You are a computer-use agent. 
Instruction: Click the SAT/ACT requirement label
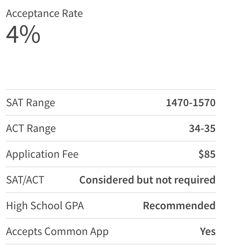[x=25, y=180]
